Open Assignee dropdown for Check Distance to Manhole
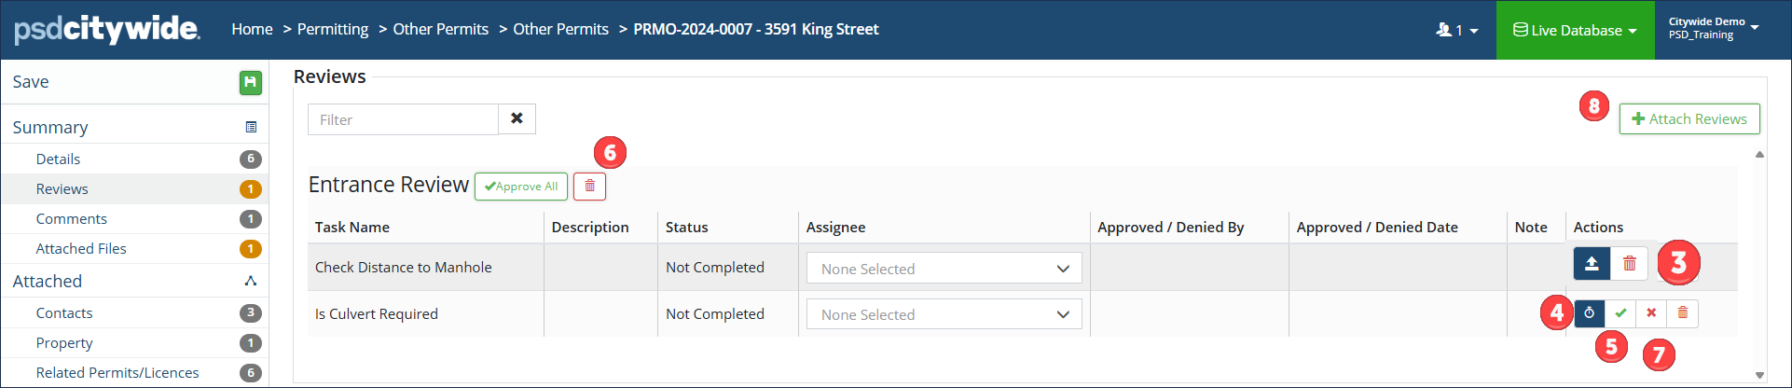This screenshot has width=1792, height=388. pos(944,269)
